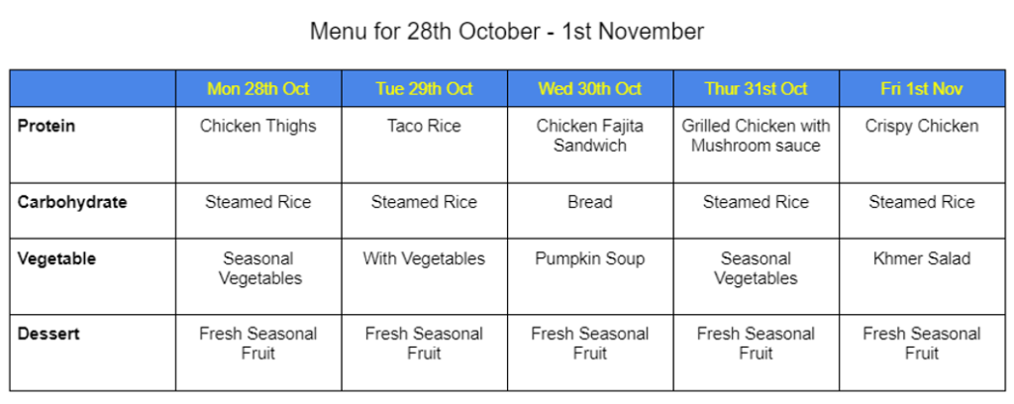Select the Taco Rice cell
1014x404 pixels.
pyautogui.click(x=424, y=126)
